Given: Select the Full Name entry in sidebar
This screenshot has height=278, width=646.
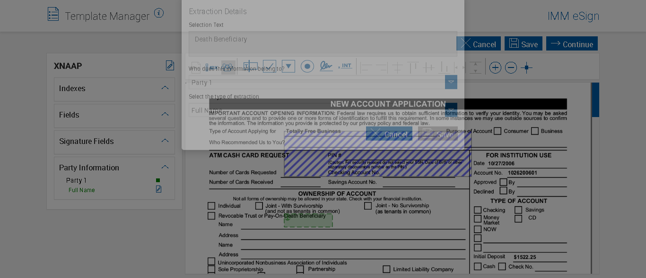Looking at the screenshot, I should pyautogui.click(x=82, y=190).
